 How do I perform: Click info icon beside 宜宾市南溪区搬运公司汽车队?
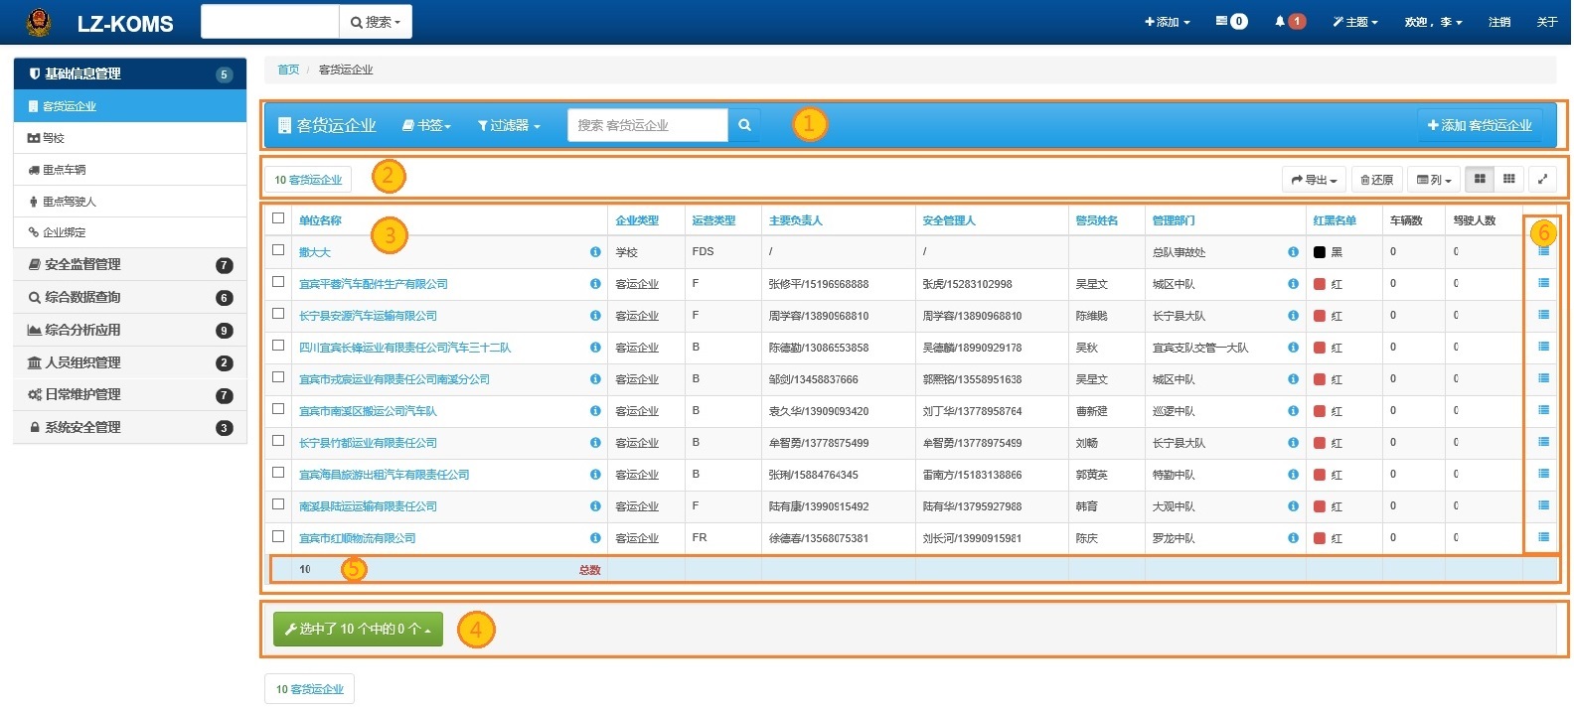(x=595, y=411)
